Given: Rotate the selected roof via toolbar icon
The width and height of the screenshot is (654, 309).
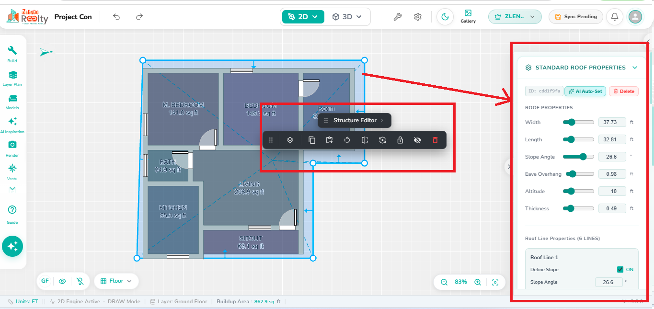Looking at the screenshot, I should click(347, 140).
